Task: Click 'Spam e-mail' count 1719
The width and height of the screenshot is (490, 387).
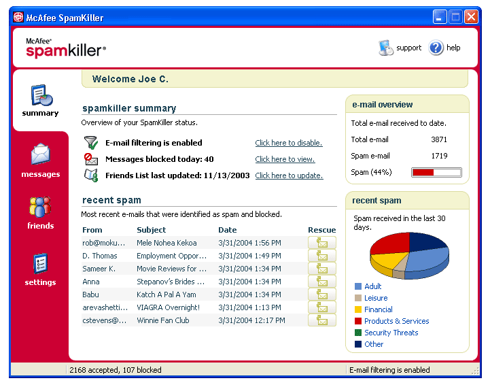Action: pyautogui.click(x=440, y=156)
